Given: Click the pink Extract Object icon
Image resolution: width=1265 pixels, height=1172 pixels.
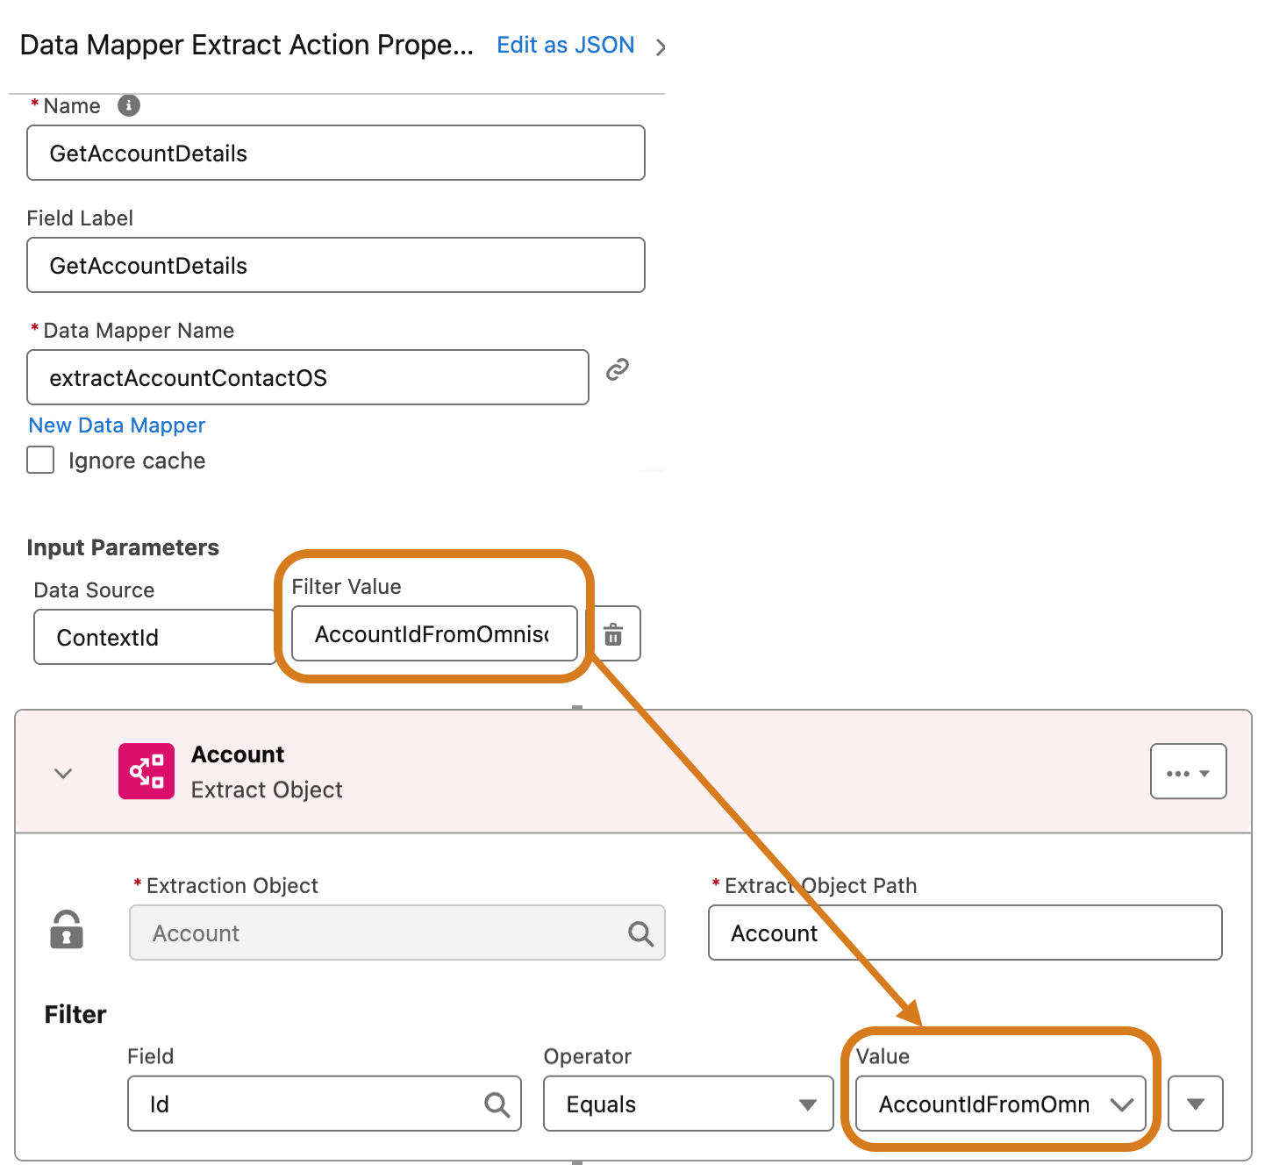Looking at the screenshot, I should 147,771.
